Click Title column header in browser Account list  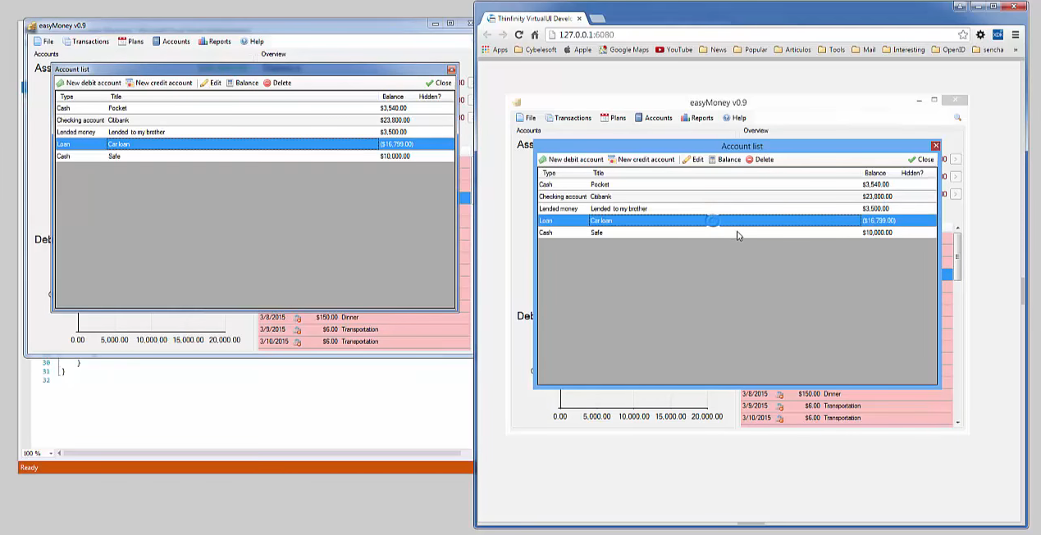pos(598,173)
